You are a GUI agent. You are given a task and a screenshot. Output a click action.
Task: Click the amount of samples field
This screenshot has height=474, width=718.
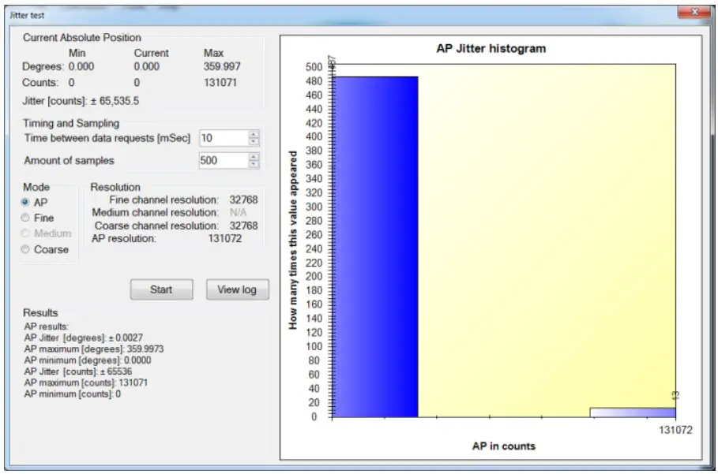(224, 159)
